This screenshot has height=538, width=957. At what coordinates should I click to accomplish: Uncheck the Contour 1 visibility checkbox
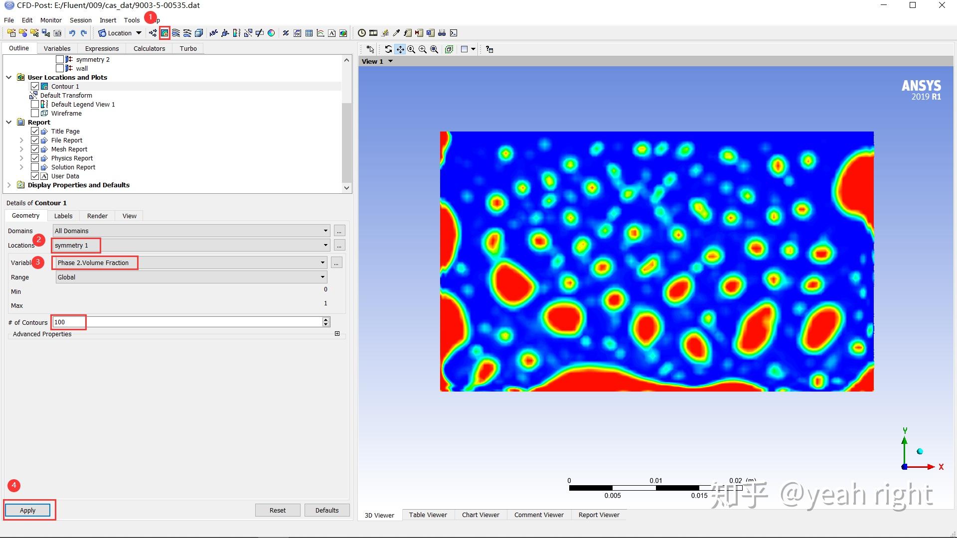pos(35,87)
